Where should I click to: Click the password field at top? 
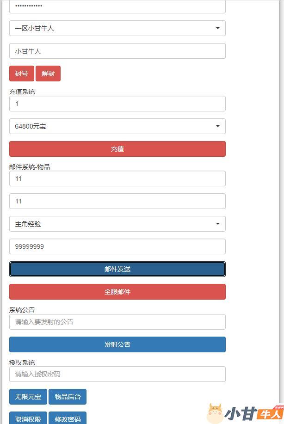click(x=117, y=6)
